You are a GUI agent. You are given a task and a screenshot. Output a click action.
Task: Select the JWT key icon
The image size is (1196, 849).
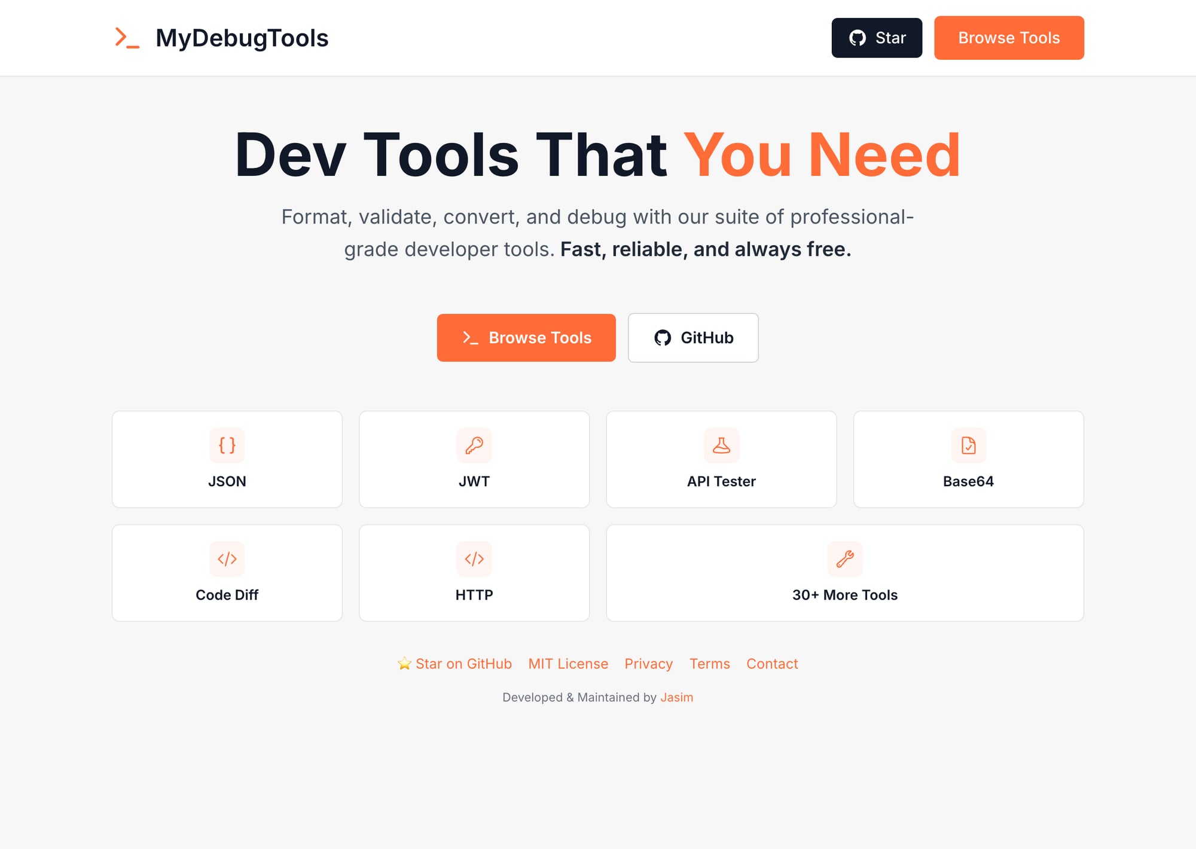click(x=474, y=445)
